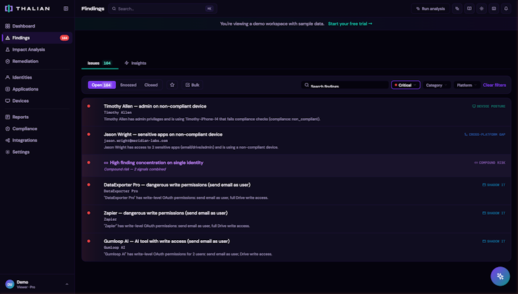This screenshot has width=518, height=294.
Task: Open Timothy Allen admin non-compliant device finding
Action: pyautogui.click(x=296, y=112)
